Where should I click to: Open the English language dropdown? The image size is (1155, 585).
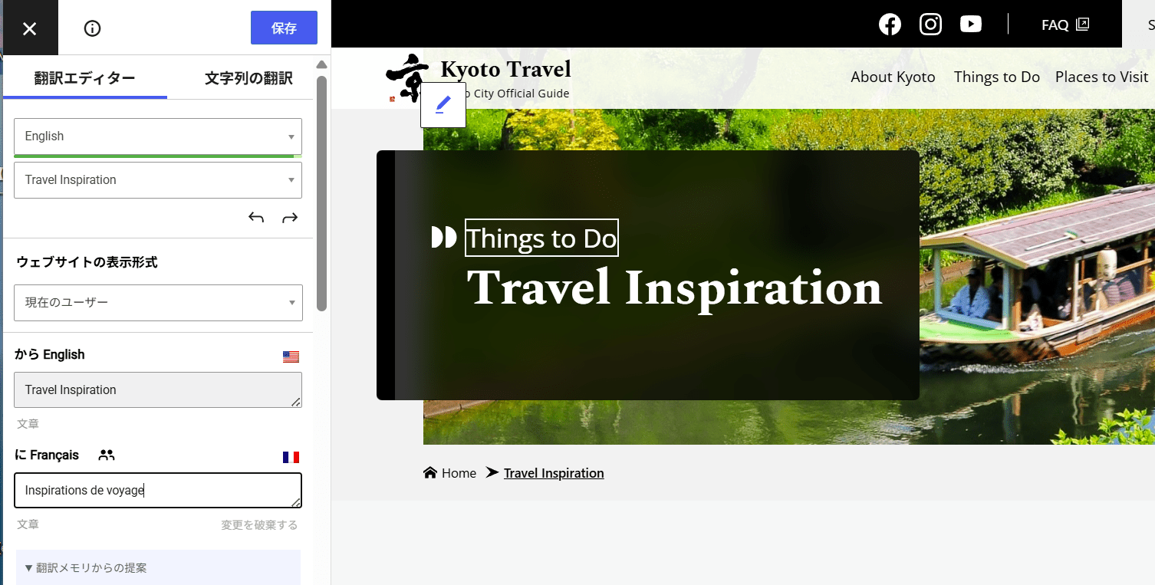pyautogui.click(x=158, y=136)
